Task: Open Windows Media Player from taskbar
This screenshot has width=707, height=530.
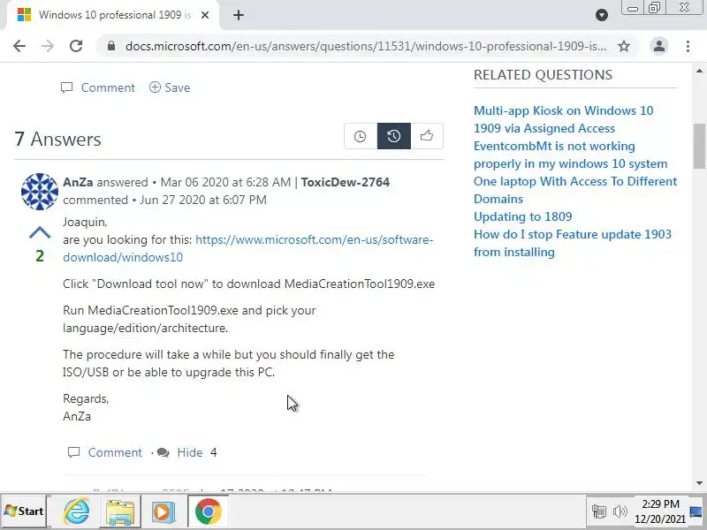Action: point(163,511)
